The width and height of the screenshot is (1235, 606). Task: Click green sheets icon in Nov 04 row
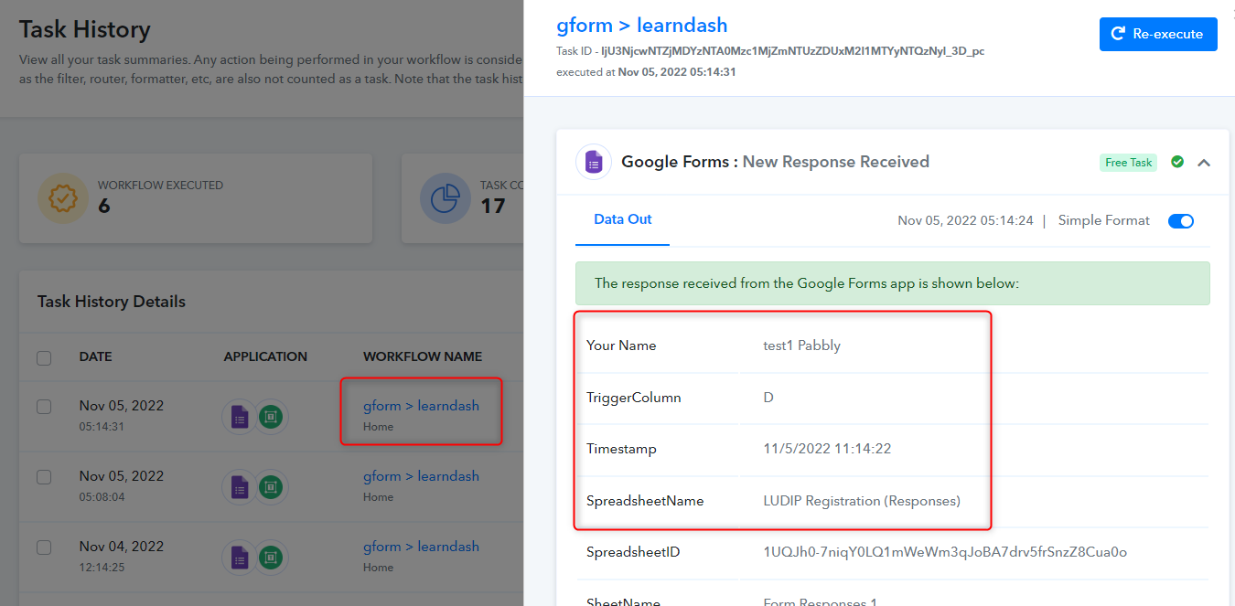[x=271, y=558]
